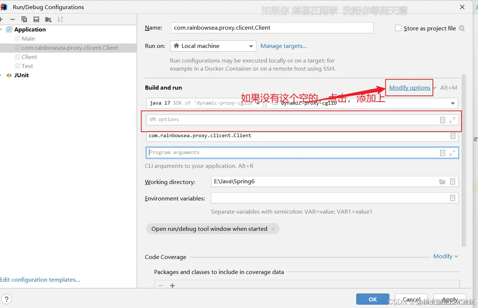Image resolution: width=478 pixels, height=308 pixels.
Task: Expand the JUnit node in the tree
Action: click(1, 75)
